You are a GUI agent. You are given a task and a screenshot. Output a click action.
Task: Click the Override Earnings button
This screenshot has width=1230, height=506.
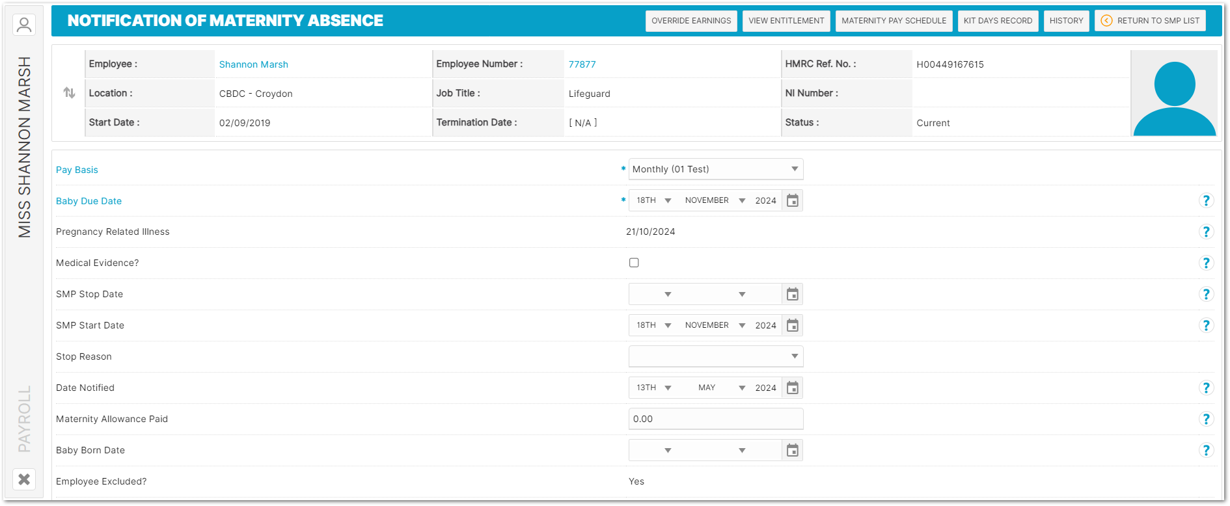click(691, 21)
